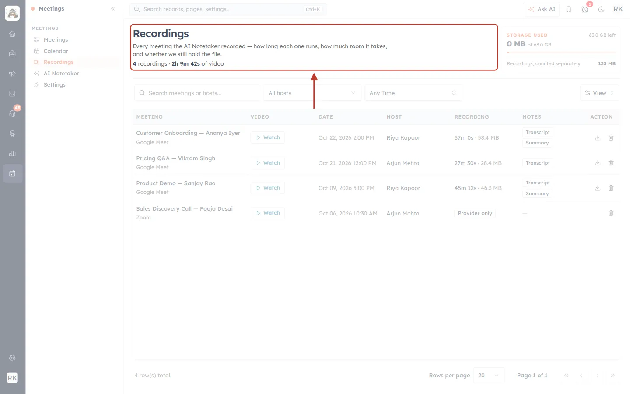Toggle dark mode moon icon
The width and height of the screenshot is (630, 394).
click(602, 9)
